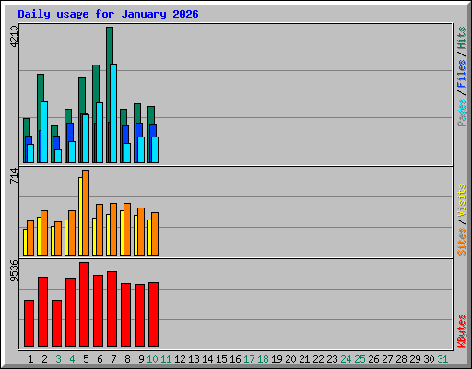This screenshot has width=472, height=369.
Task: Select the day 5 red KBytes bar
Action: (x=84, y=304)
